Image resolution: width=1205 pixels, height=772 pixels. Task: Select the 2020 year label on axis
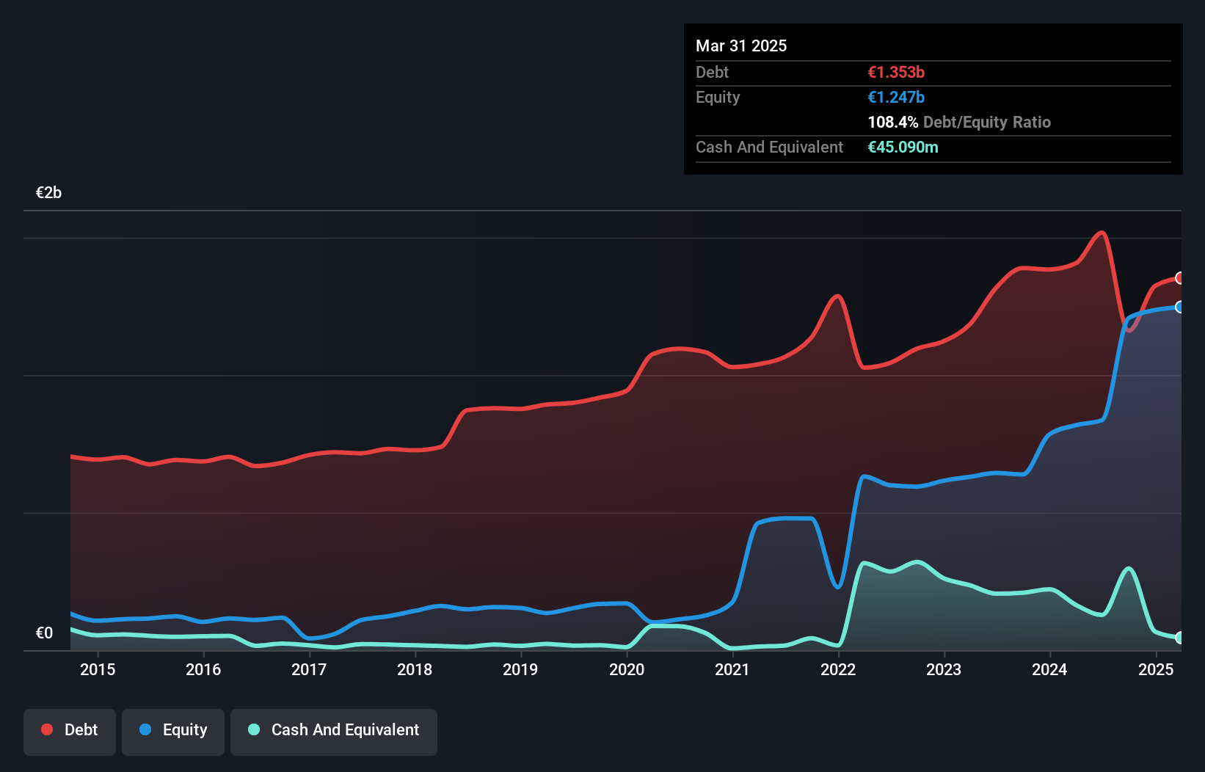pos(627,669)
